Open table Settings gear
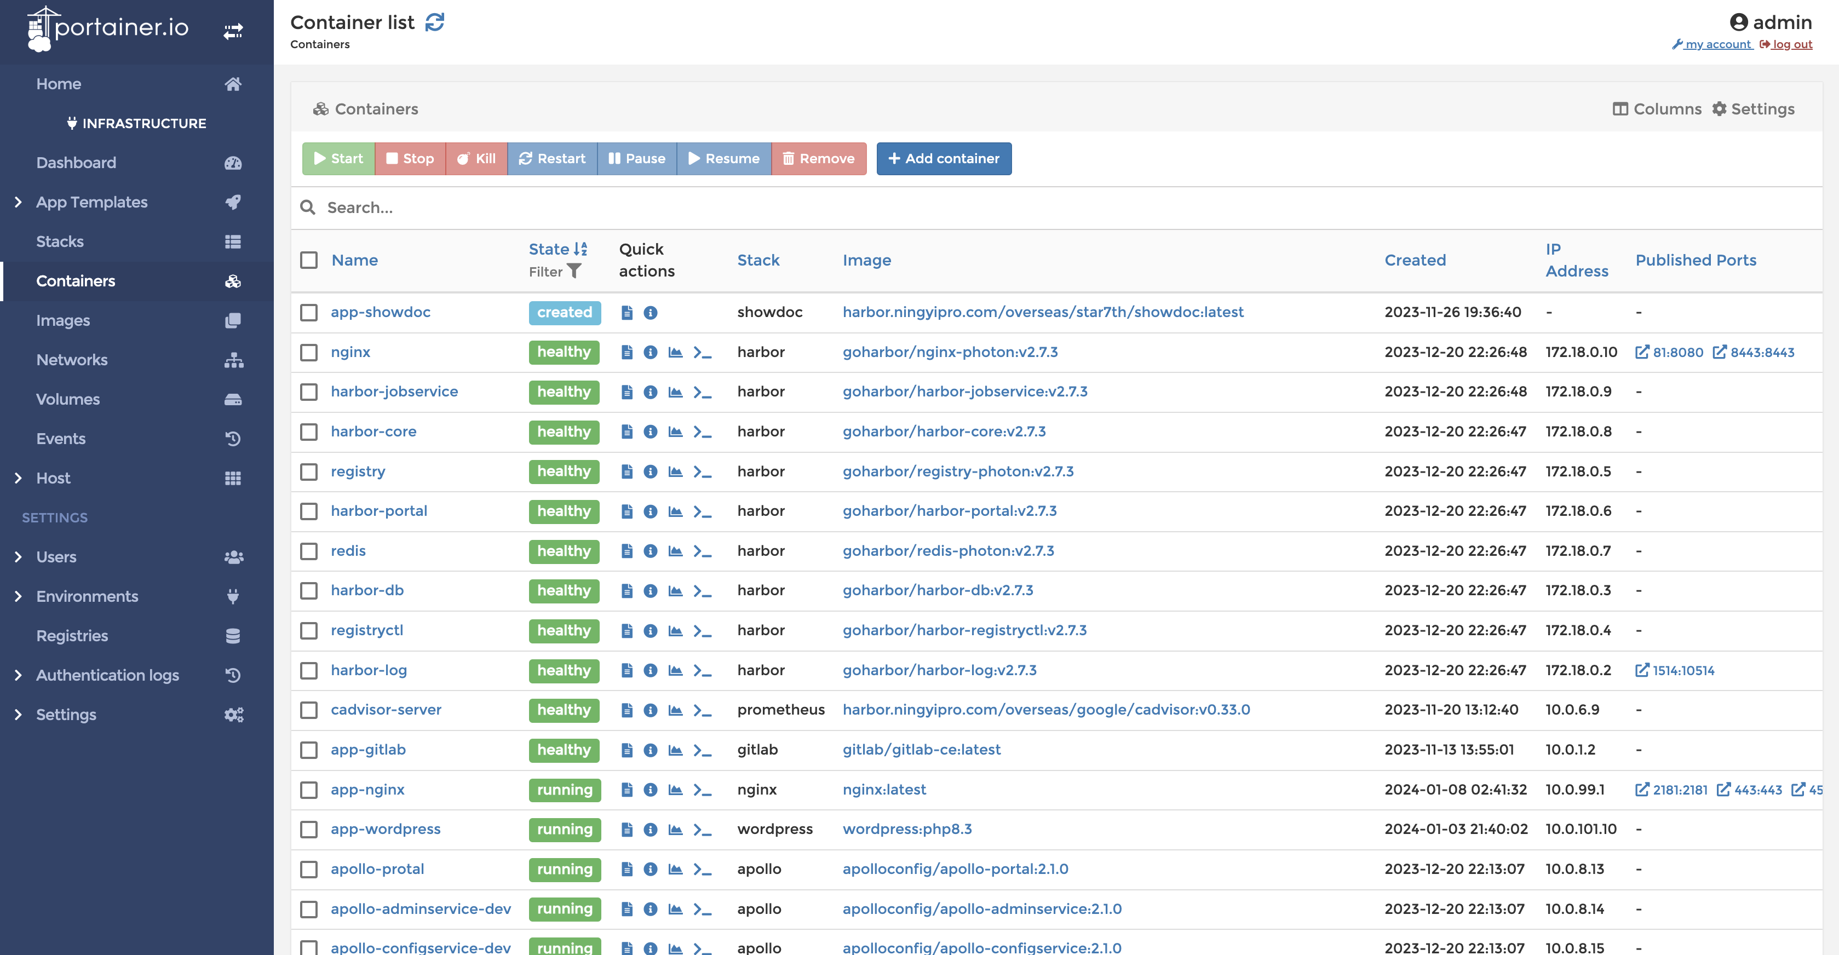The height and width of the screenshot is (955, 1839). 1754,109
